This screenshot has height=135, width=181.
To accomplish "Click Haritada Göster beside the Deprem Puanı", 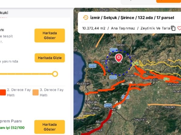I will (50, 127).
